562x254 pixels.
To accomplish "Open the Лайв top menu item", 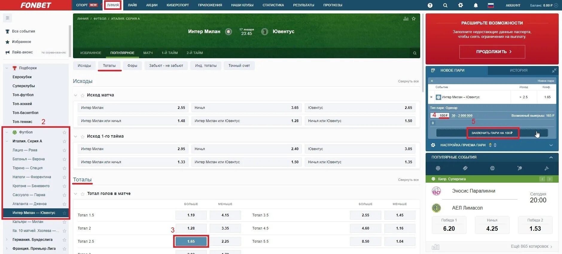I will coord(132,5).
